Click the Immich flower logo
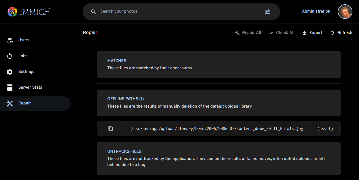This screenshot has height=180, width=359. 13,12
